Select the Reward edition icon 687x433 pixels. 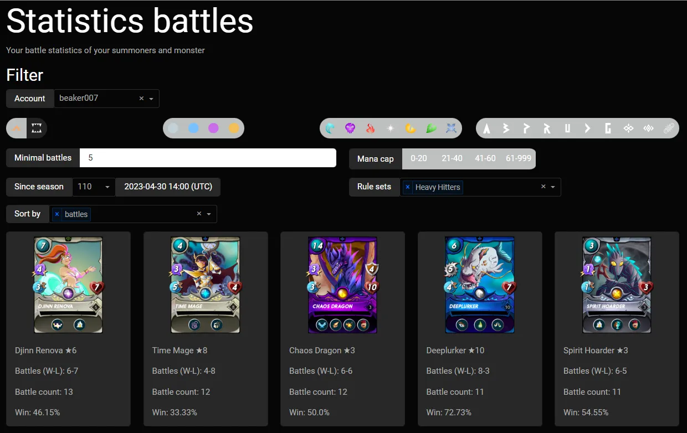click(547, 128)
